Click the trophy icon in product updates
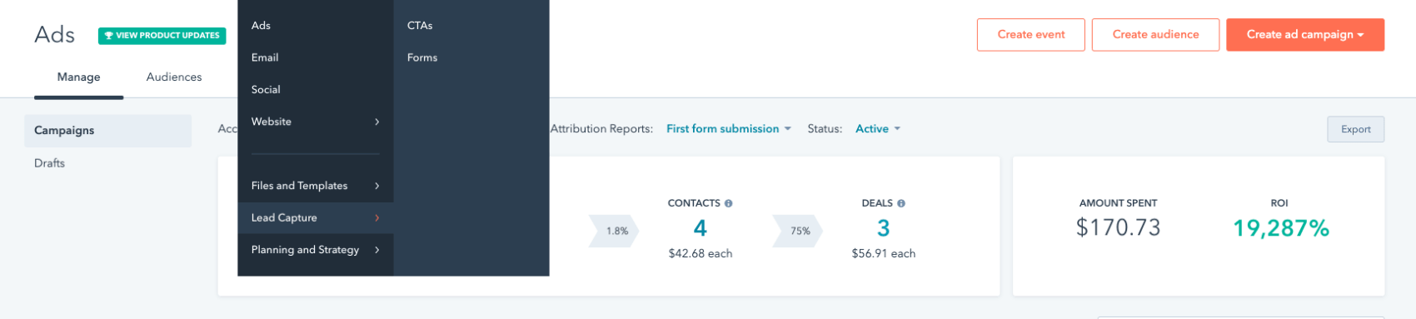Screen dimensions: 1416x319 tap(108, 36)
